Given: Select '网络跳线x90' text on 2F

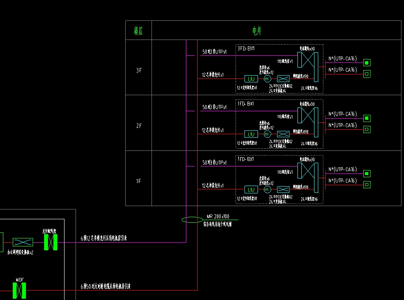Looking at the screenshot, I should pyautogui.click(x=301, y=132).
